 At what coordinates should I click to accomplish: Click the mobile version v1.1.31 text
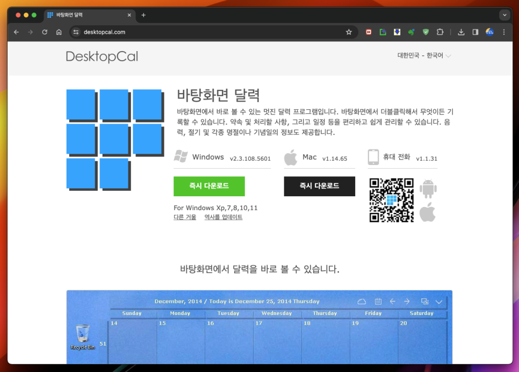[427, 159]
